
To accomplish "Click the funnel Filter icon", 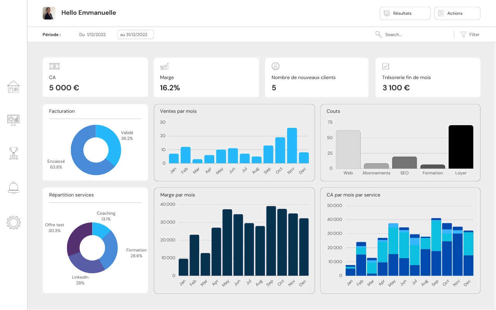I will [463, 34].
